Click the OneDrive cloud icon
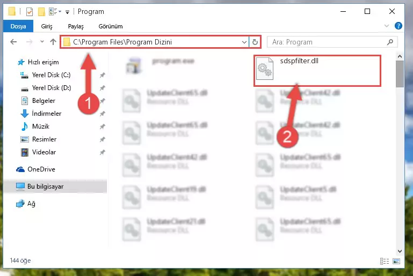The width and height of the screenshot is (413, 276). (20, 169)
